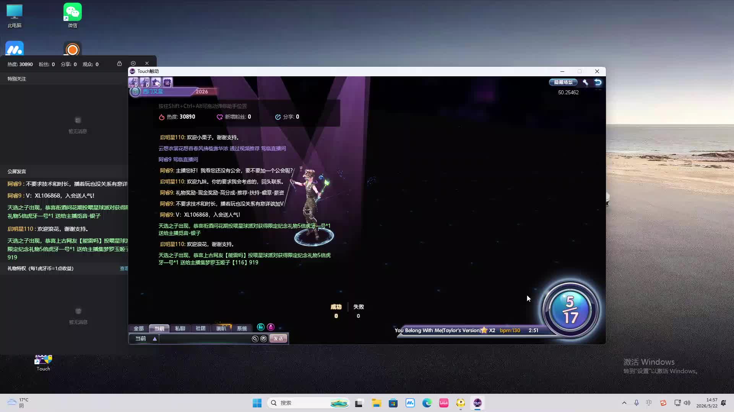Open the wrench settings in Touch game

click(585, 82)
